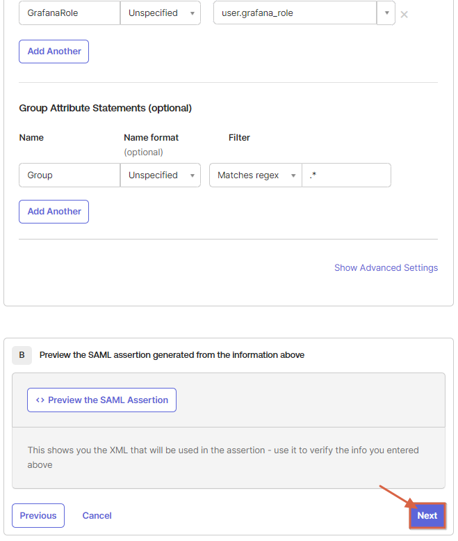Proceed by clicking the Next button
The width and height of the screenshot is (458, 541).
click(x=427, y=516)
